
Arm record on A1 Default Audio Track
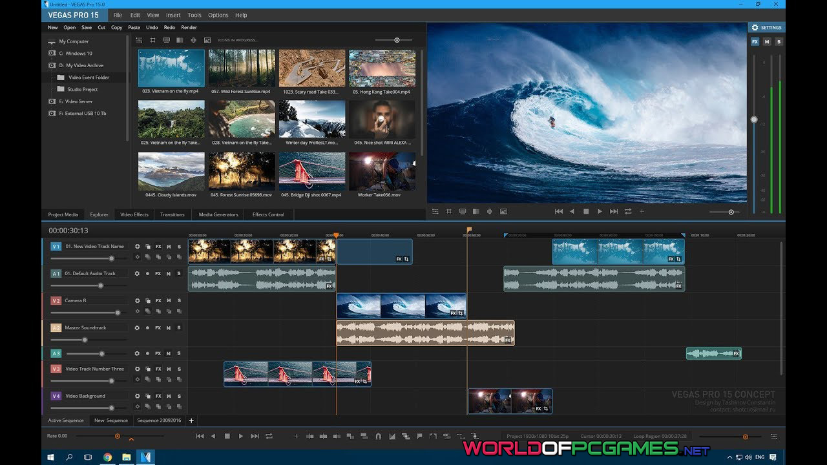148,273
